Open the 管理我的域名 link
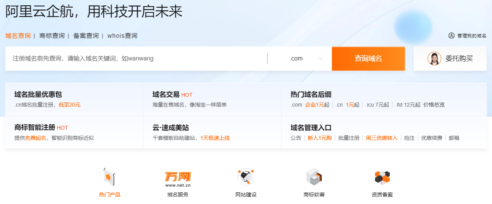The image size is (492, 204). point(472,36)
